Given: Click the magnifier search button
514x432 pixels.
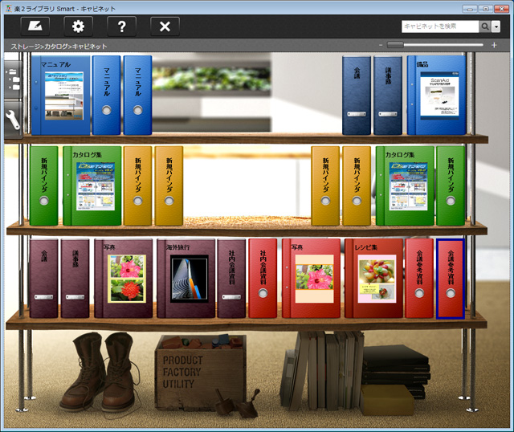Looking at the screenshot, I should point(485,26).
